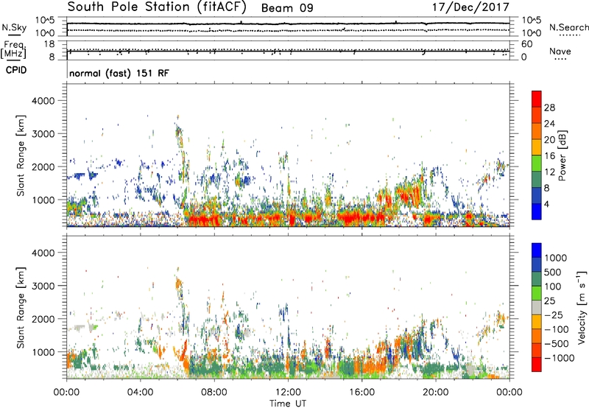Click the blue bottom of Power colorbar
The image size is (589, 408).
(537, 211)
